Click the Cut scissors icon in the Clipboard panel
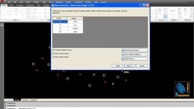Screen dimensions: 194x109 click(x=191, y=9)
